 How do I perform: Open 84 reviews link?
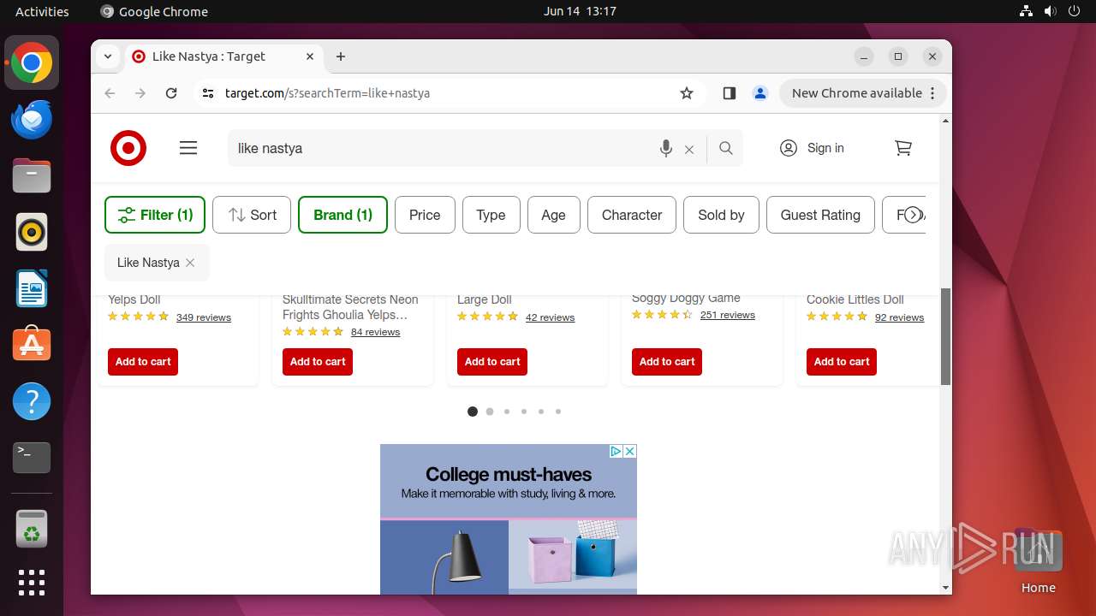click(375, 332)
